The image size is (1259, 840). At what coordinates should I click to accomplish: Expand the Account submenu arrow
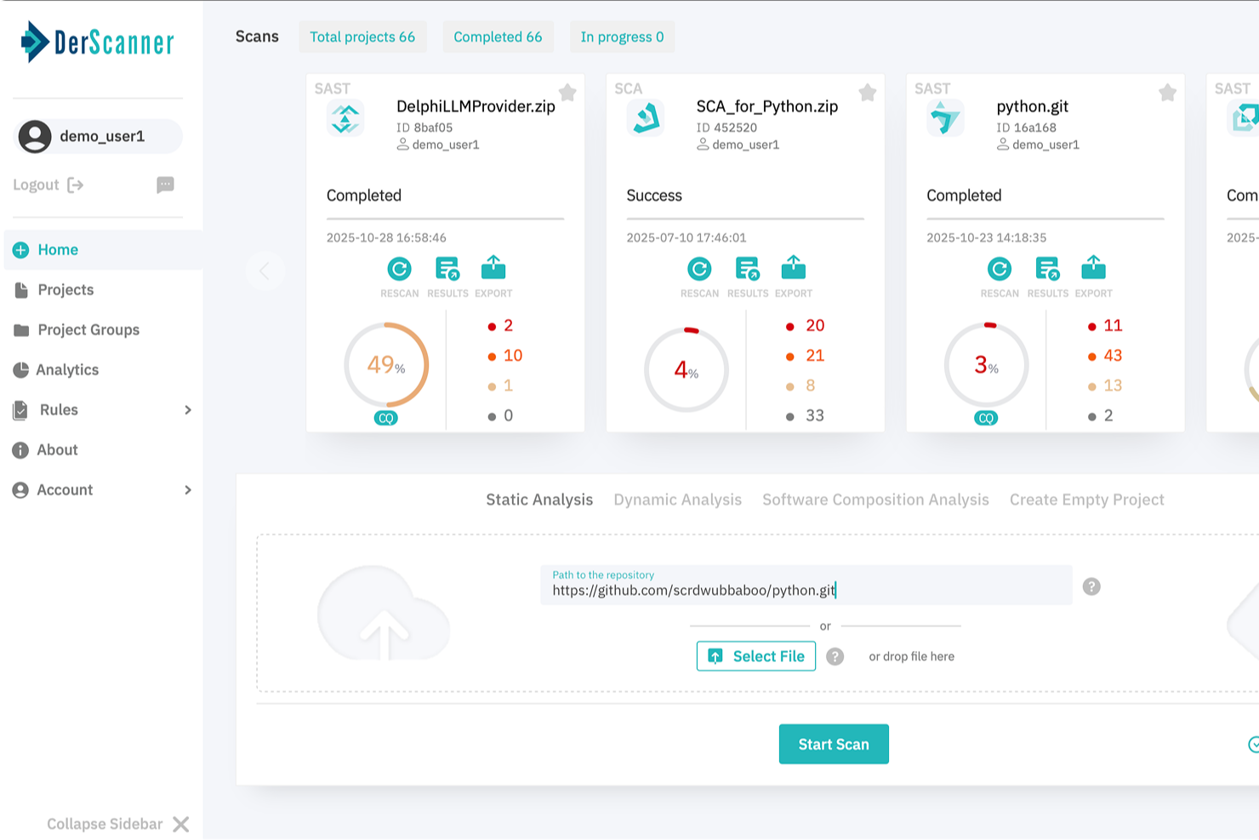(x=188, y=489)
